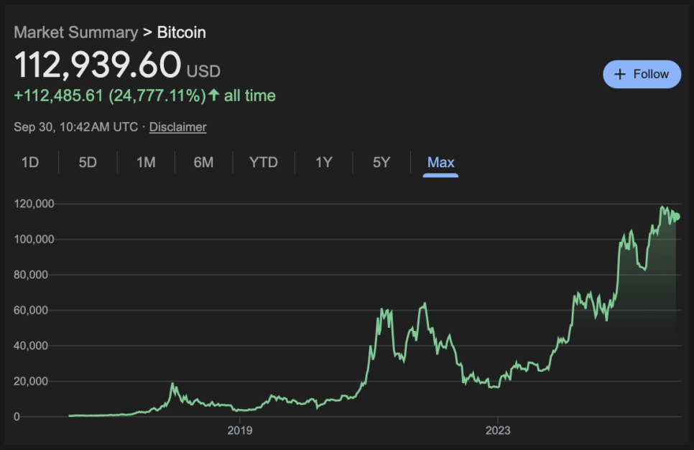This screenshot has width=694, height=450.
Task: Select the 5D time range tab
Action: [x=88, y=162]
